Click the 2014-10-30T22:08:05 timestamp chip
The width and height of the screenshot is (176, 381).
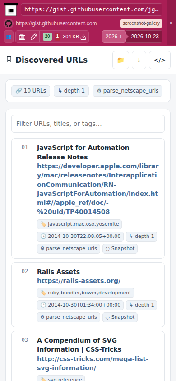(x=80, y=237)
